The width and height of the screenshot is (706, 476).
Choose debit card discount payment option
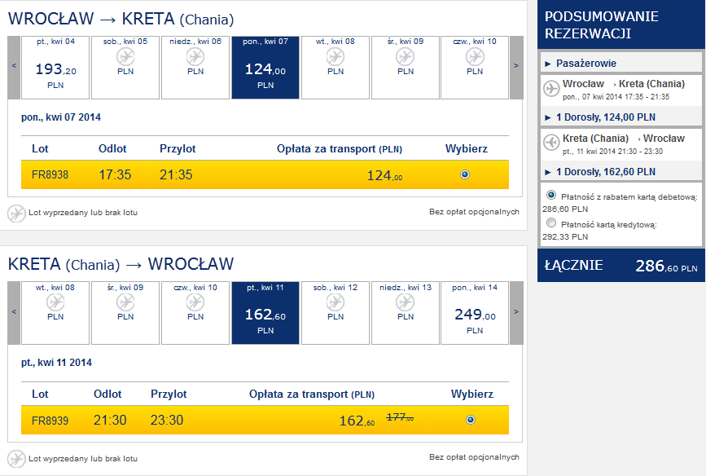(x=551, y=195)
